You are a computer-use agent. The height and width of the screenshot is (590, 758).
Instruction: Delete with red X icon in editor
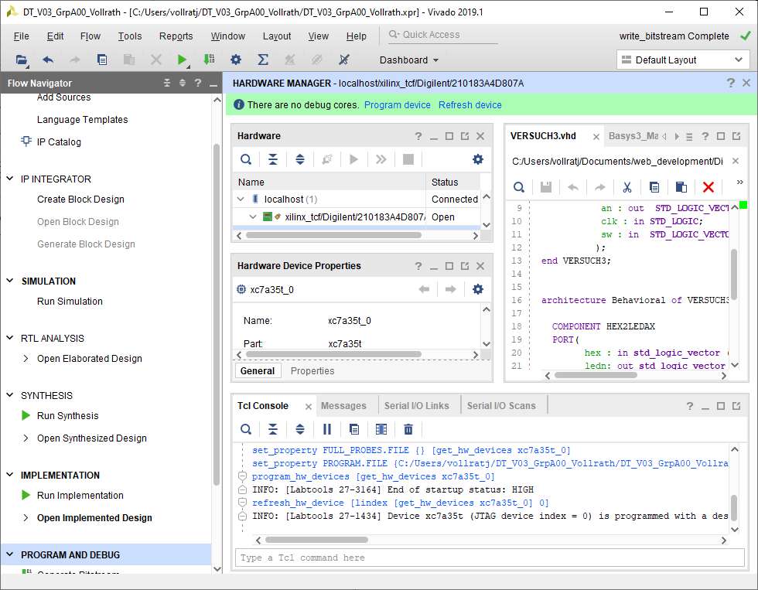point(708,187)
